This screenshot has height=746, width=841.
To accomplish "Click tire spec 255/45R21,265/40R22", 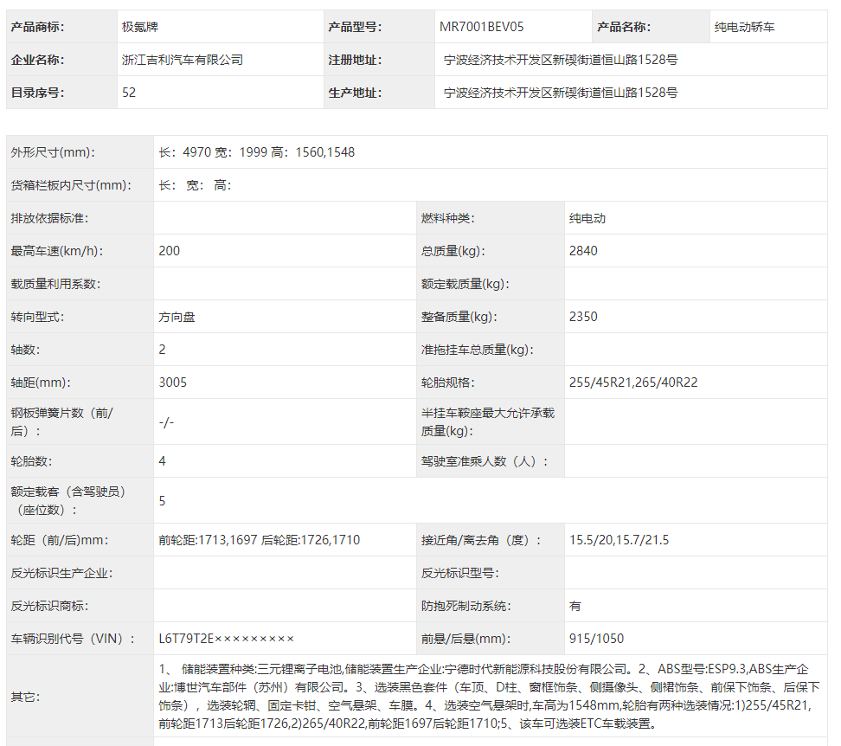I will [633, 383].
